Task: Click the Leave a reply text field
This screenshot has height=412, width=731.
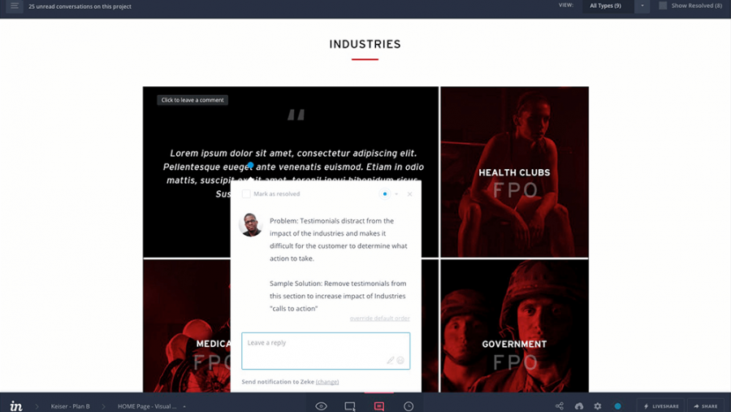Action: click(x=315, y=344)
